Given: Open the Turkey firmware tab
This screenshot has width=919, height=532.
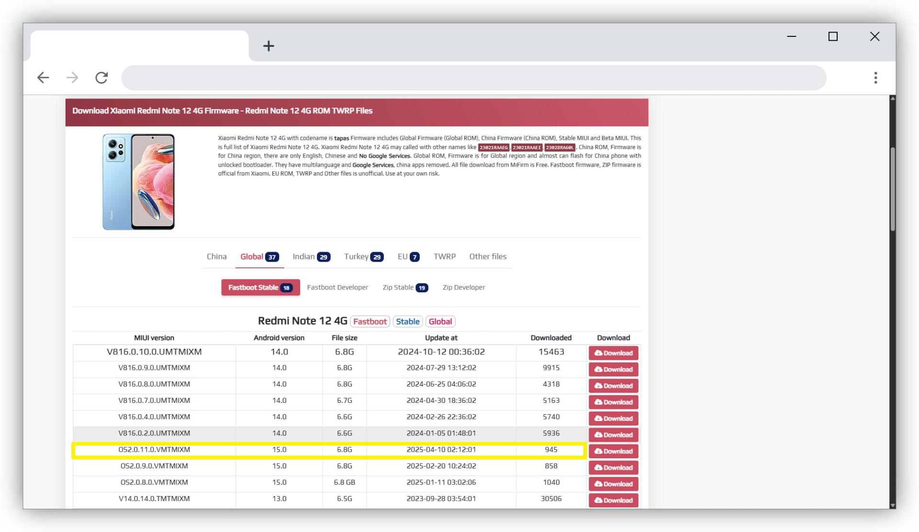Looking at the screenshot, I should click(x=363, y=256).
